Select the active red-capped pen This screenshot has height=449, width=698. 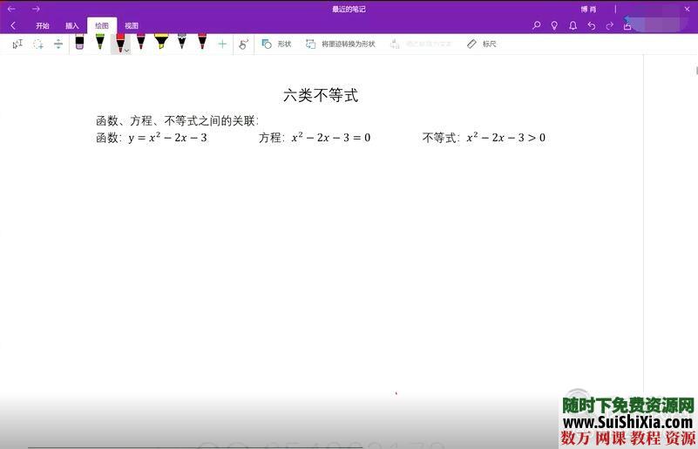coord(120,43)
